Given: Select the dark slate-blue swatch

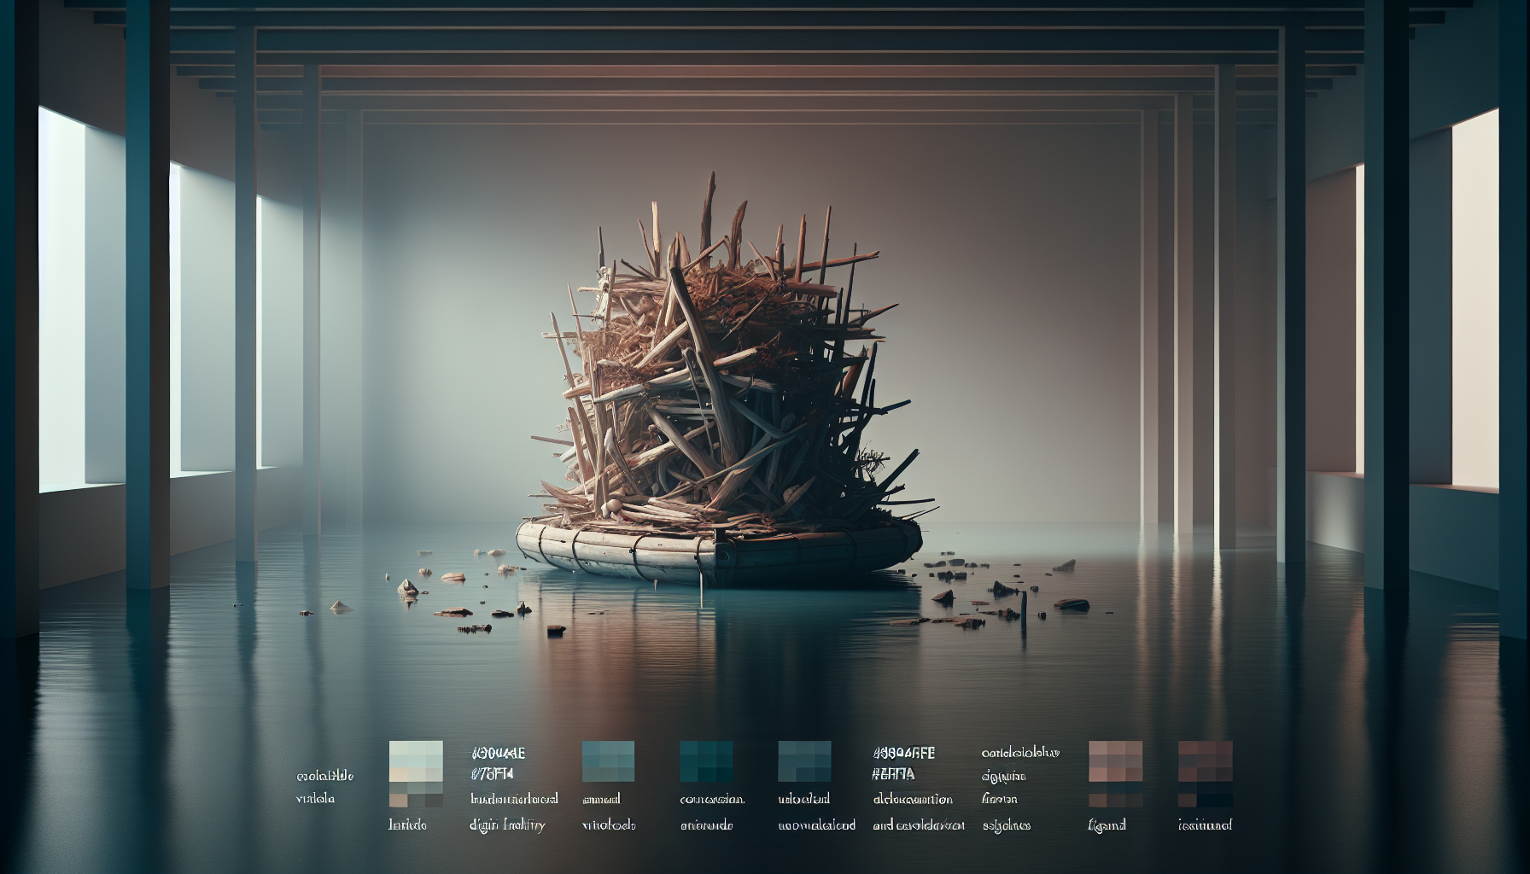Looking at the screenshot, I should click(x=804, y=761).
